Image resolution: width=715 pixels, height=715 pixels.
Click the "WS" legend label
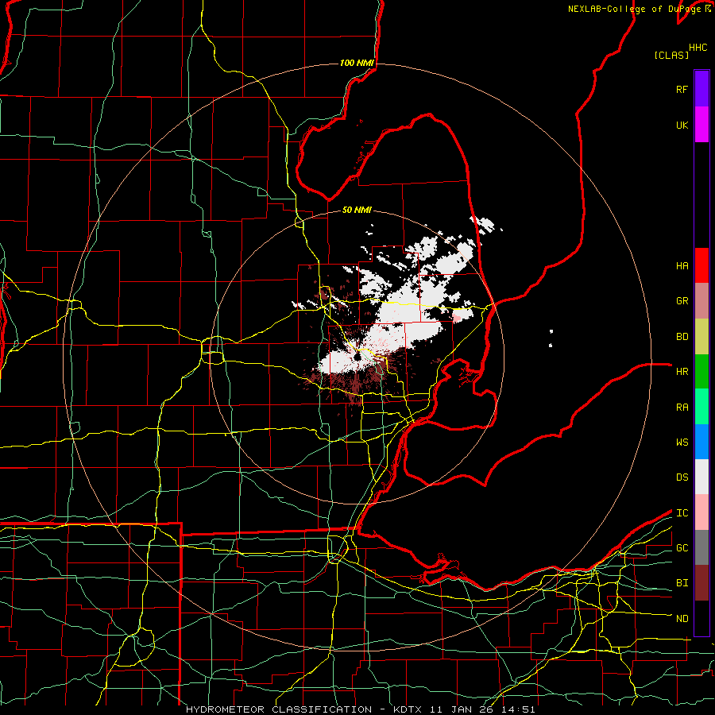click(682, 442)
